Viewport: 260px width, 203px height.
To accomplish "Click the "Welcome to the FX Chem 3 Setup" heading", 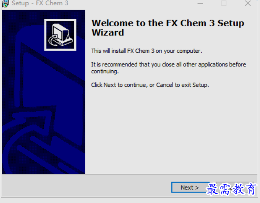I will pos(168,23).
